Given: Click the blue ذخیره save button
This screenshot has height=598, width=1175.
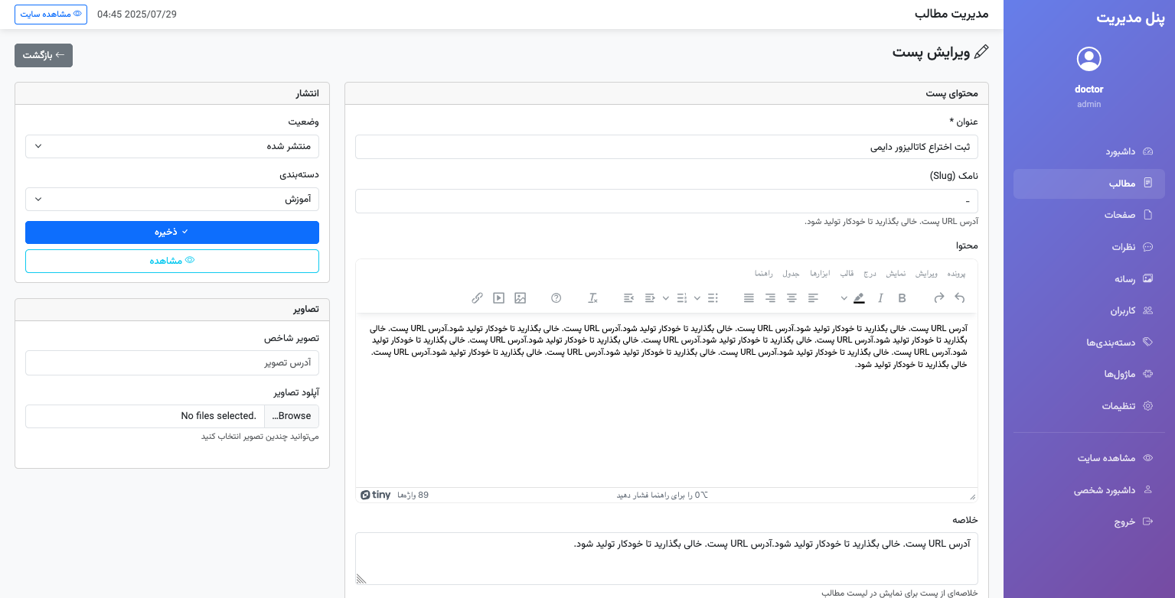Looking at the screenshot, I should 172,232.
